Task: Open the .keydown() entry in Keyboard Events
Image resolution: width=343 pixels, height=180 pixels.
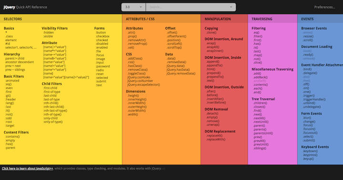Action: (310, 151)
